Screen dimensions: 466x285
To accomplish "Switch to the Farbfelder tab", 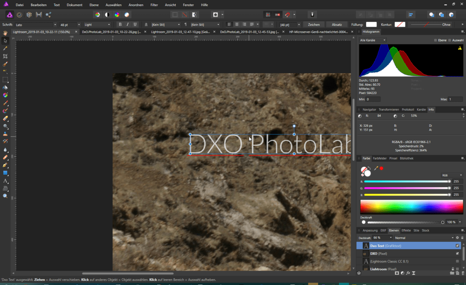I will tap(379, 158).
